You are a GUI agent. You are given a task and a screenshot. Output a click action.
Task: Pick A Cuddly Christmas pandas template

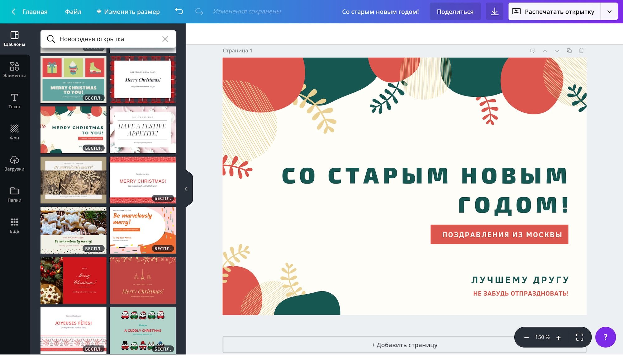tap(143, 331)
